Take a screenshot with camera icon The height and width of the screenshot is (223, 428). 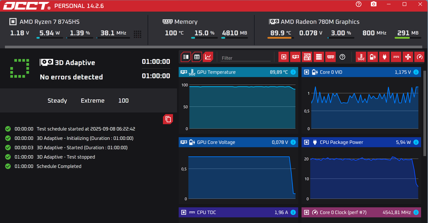[x=373, y=4]
